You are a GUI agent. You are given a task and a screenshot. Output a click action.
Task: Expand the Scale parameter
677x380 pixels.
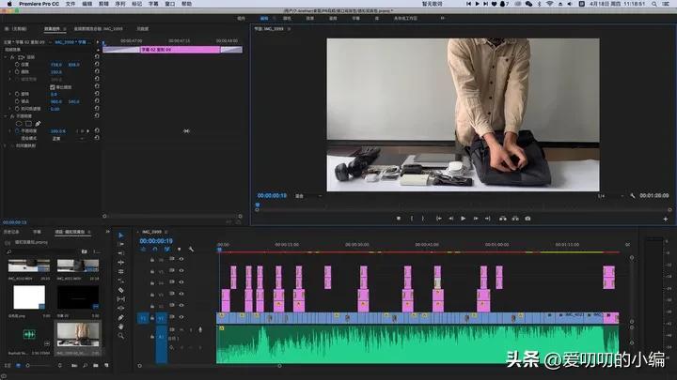coord(10,71)
